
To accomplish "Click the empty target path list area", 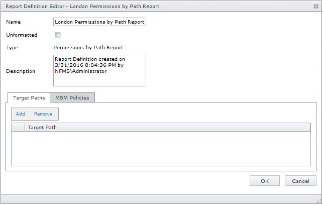I will [161, 148].
